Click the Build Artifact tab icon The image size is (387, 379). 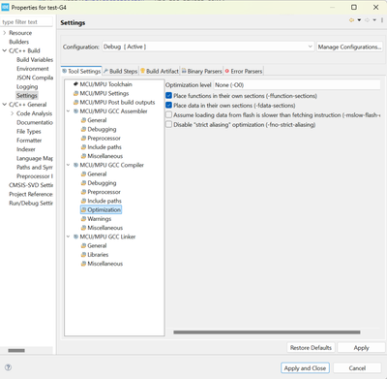142,71
